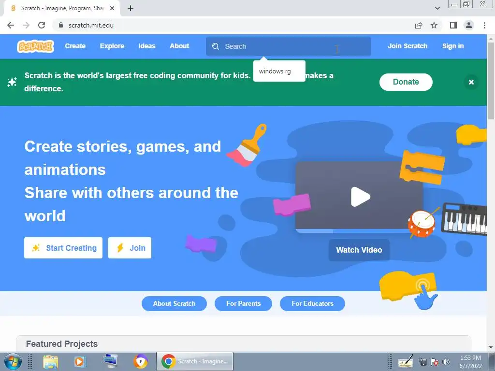Screen dimensions: 495x371
Task: Select the Chrome Scratch taskbar button
Action: click(195, 361)
